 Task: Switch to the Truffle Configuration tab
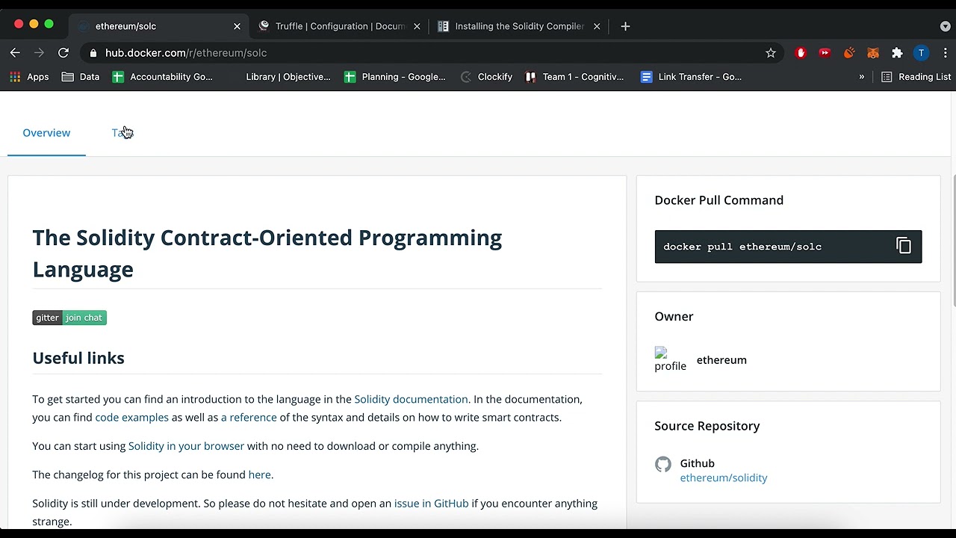click(339, 26)
